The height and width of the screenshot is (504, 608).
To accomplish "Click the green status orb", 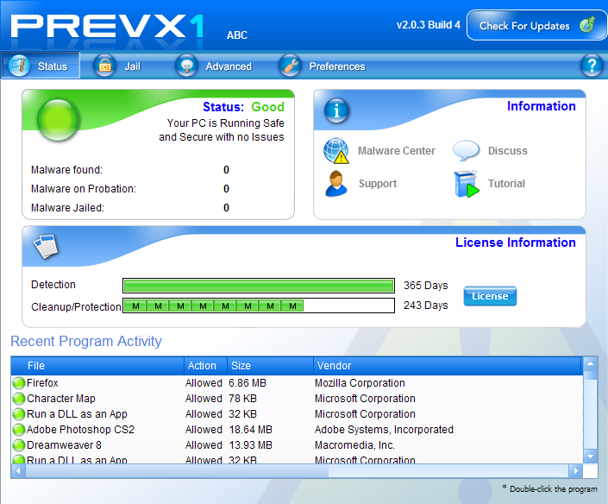I will coord(58,120).
